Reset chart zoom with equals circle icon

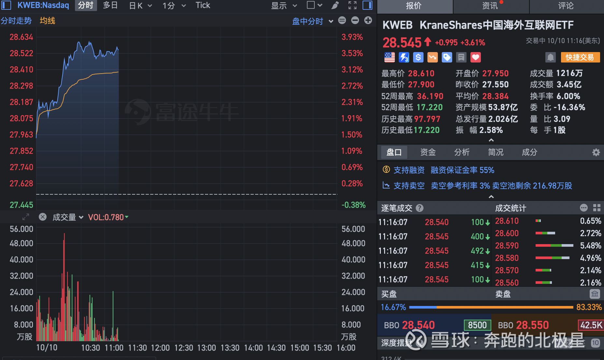tap(342, 20)
